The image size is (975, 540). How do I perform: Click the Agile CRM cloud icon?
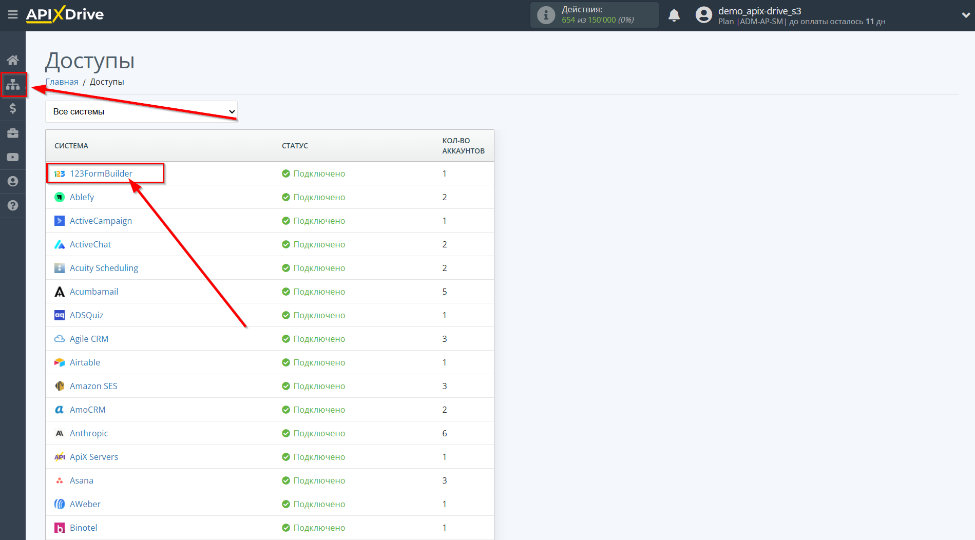(x=60, y=339)
